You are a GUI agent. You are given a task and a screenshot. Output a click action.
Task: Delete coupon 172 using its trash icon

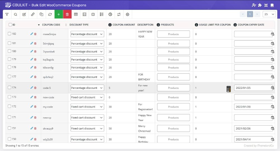(35, 106)
